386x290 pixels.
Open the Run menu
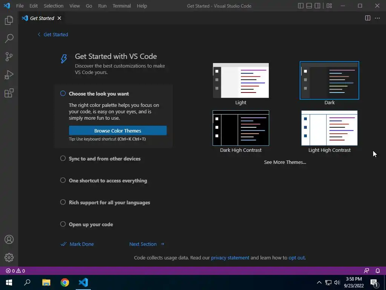pos(102,6)
